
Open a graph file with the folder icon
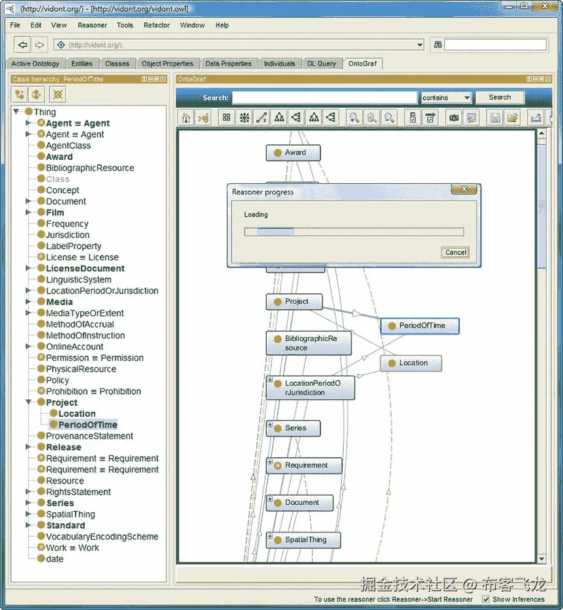pyautogui.click(x=513, y=117)
